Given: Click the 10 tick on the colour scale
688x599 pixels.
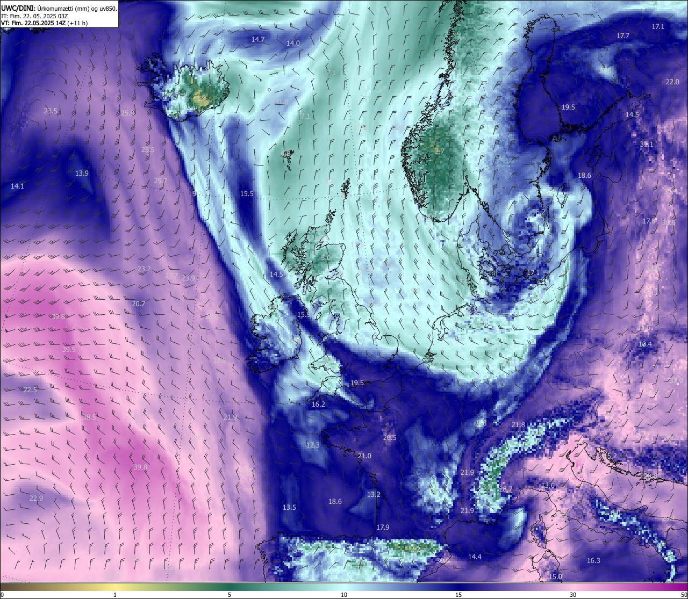Looking at the screenshot, I should pos(344,595).
